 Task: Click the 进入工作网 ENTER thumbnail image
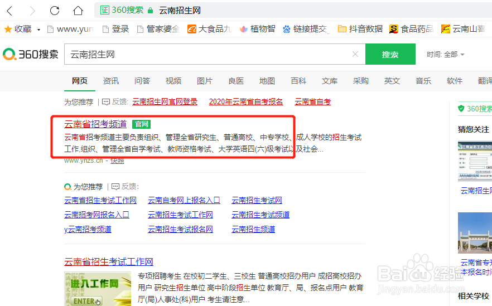(98, 289)
